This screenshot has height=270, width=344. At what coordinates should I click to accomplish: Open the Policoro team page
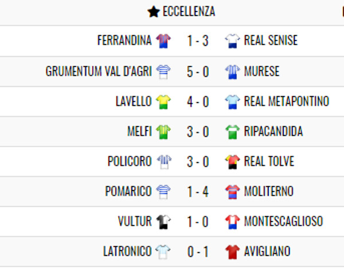[x=130, y=161]
